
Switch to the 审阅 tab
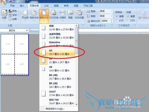[x=66, y=6]
